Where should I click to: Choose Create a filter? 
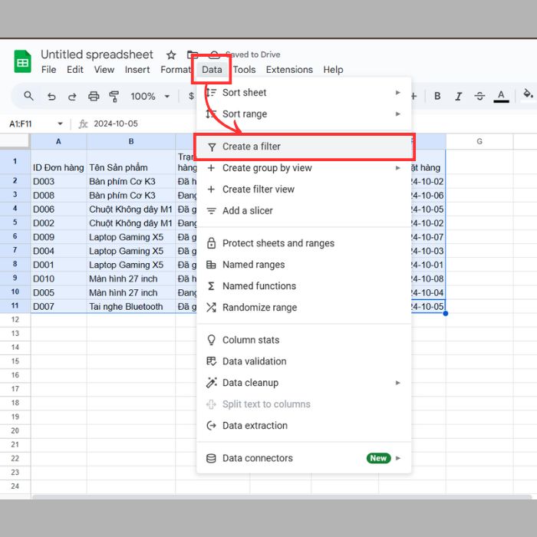[304, 147]
